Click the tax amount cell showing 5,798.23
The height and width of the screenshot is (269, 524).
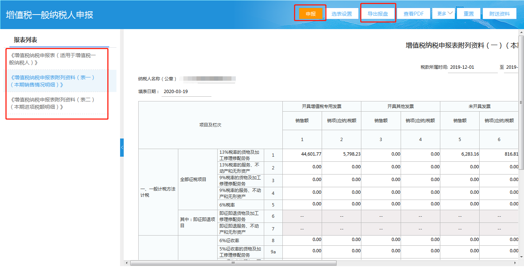(x=342, y=154)
